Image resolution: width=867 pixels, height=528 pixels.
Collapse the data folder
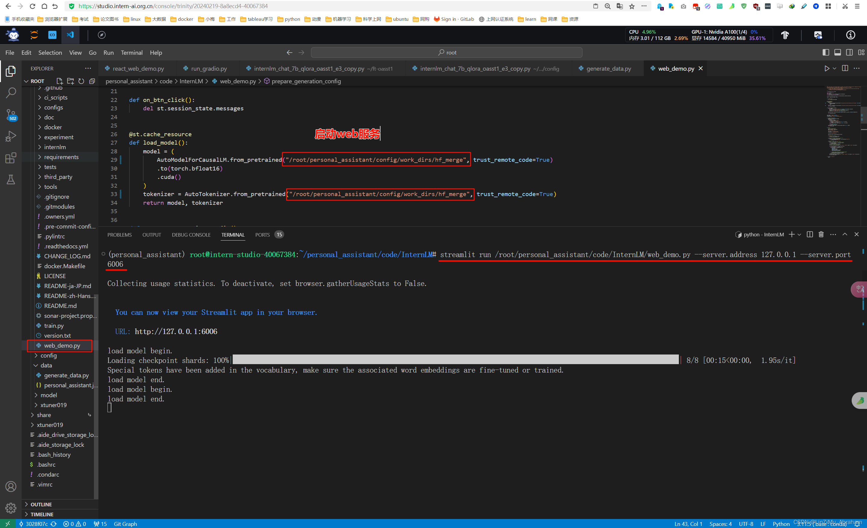pyautogui.click(x=60, y=365)
